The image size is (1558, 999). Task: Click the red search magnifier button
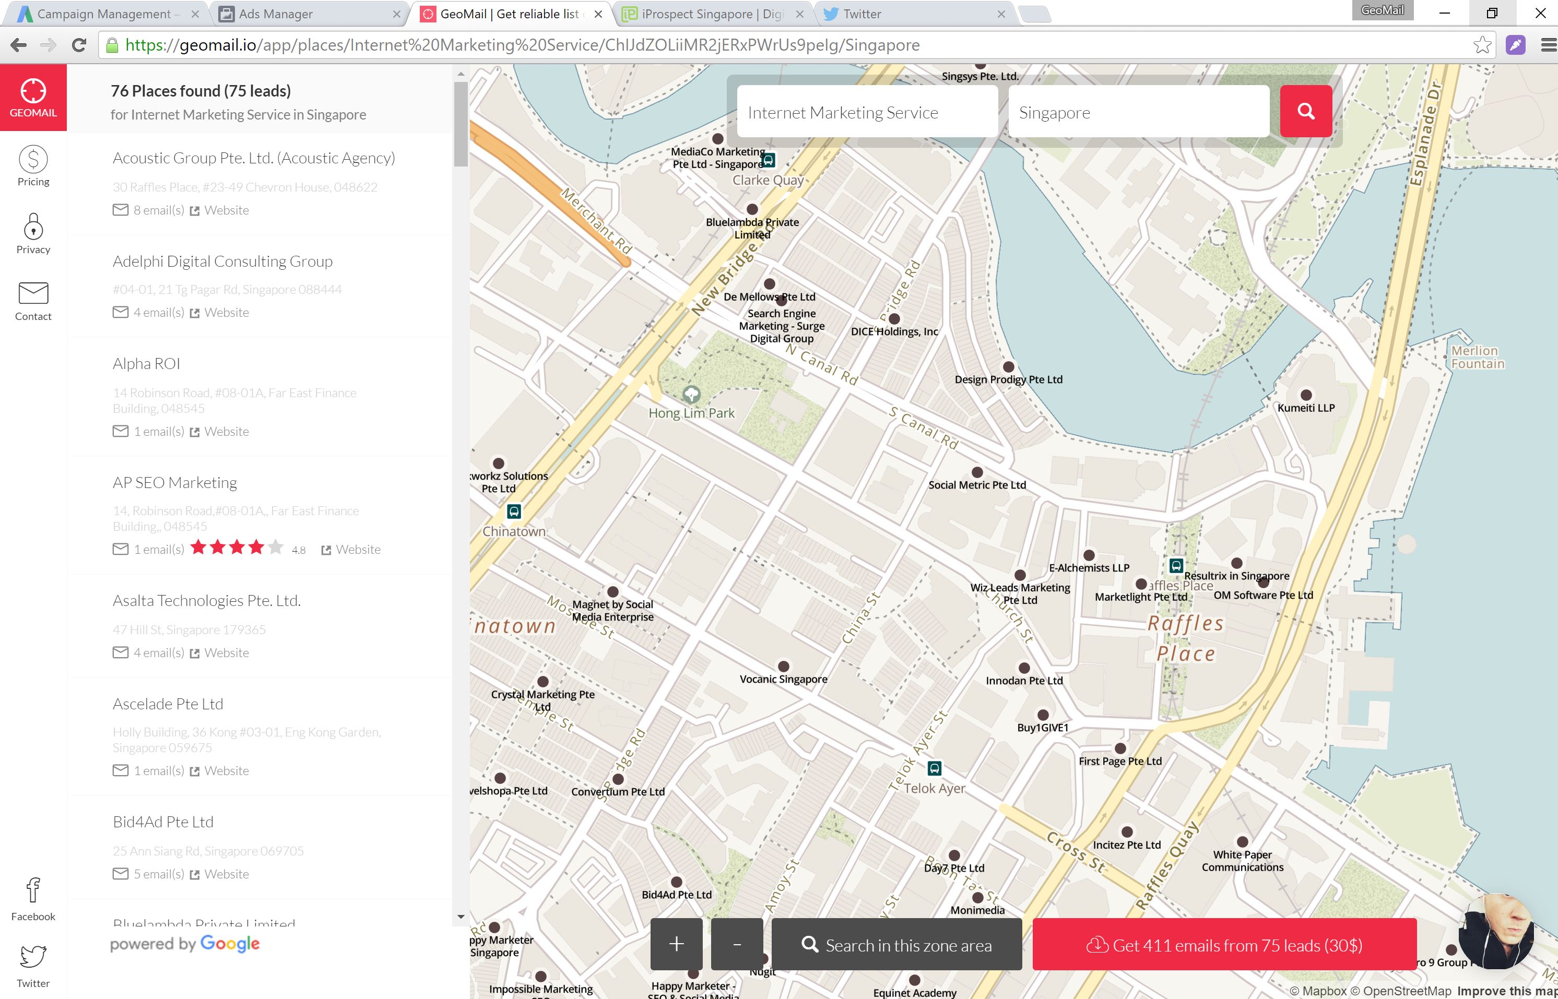coord(1306,111)
